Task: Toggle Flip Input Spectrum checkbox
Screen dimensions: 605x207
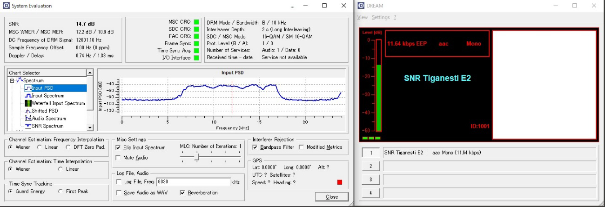Action: pyautogui.click(x=118, y=147)
